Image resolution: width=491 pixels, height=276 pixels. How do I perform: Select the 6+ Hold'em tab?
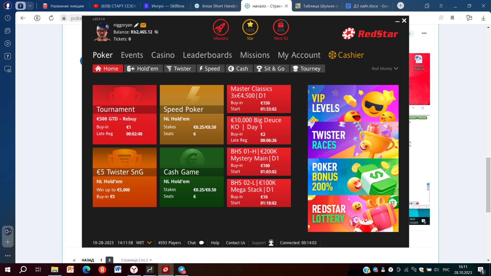(143, 68)
